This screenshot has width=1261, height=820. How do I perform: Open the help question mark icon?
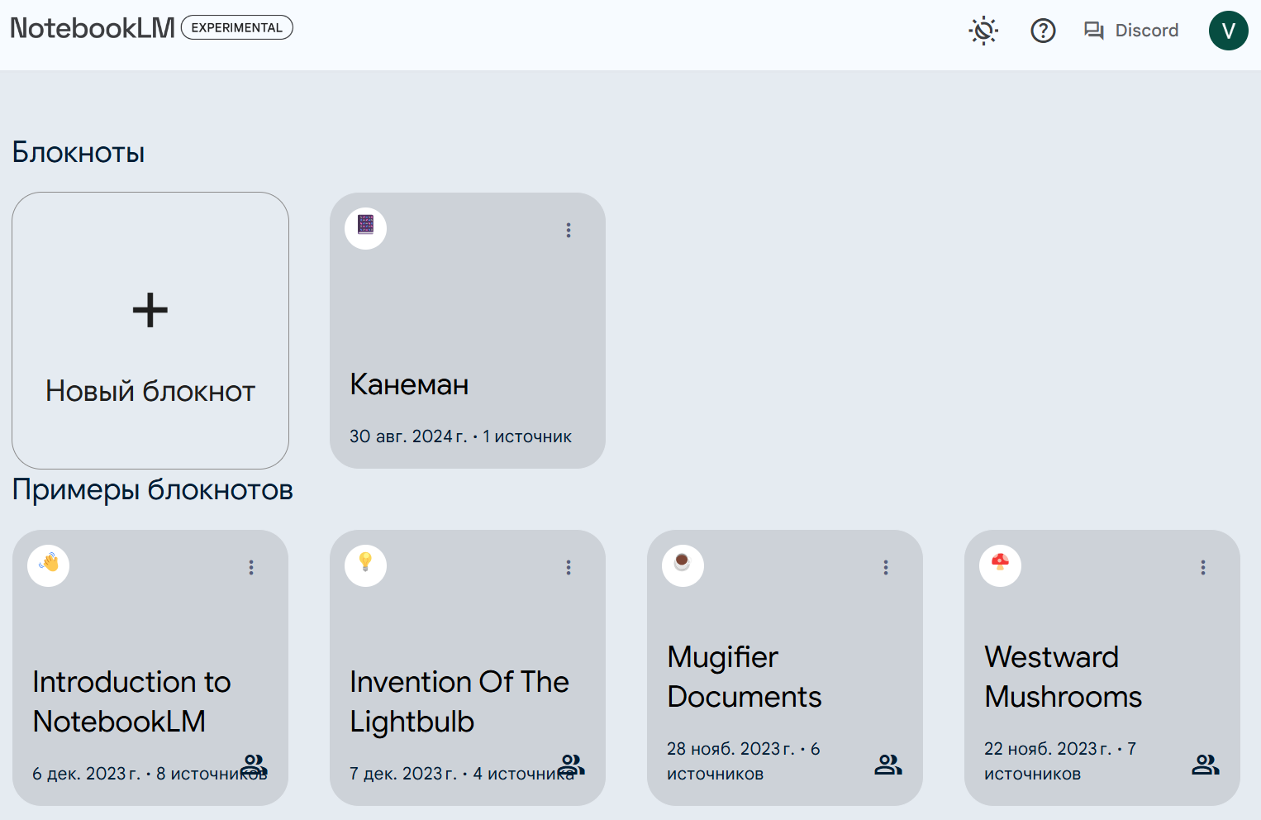coord(1043,31)
